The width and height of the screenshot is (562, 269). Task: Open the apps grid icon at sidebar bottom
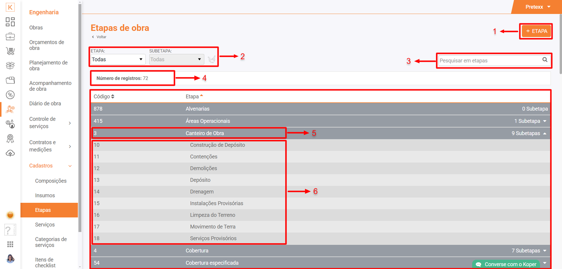pos(10,244)
